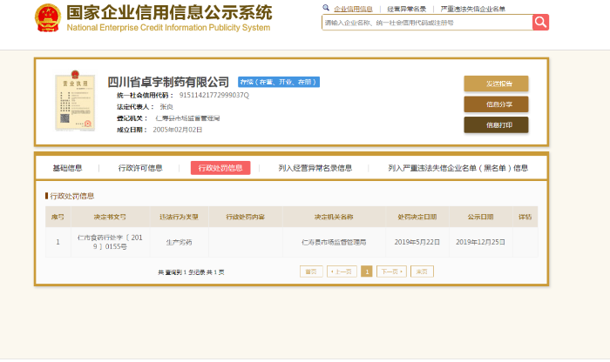Click the 决定书文号 column header
Image resolution: width=610 pixels, height=362 pixels.
point(110,217)
